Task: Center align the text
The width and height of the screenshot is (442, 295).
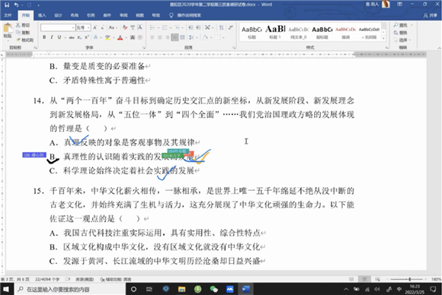Action: [x=160, y=37]
